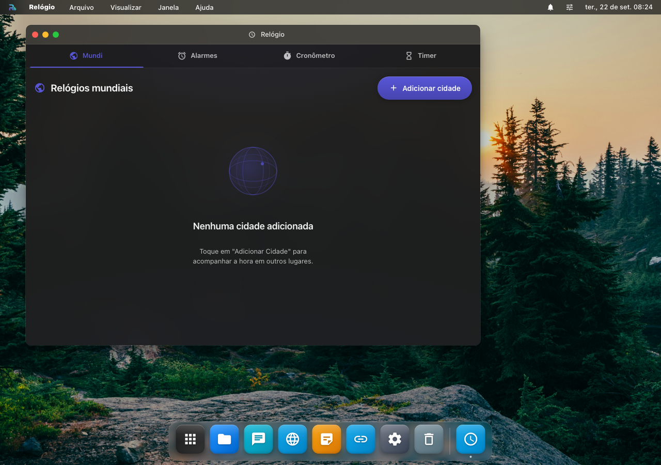Screen dimensions: 661x465
Task: Click the Nenhuma cidade adicionada text
Action: [x=253, y=226]
